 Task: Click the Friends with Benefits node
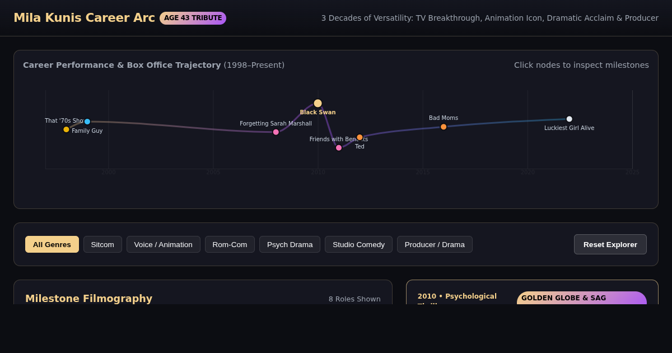pyautogui.click(x=339, y=148)
